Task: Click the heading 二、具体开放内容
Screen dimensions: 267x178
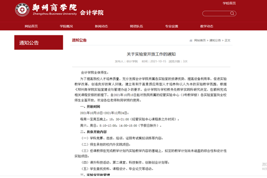Action: click(93, 132)
